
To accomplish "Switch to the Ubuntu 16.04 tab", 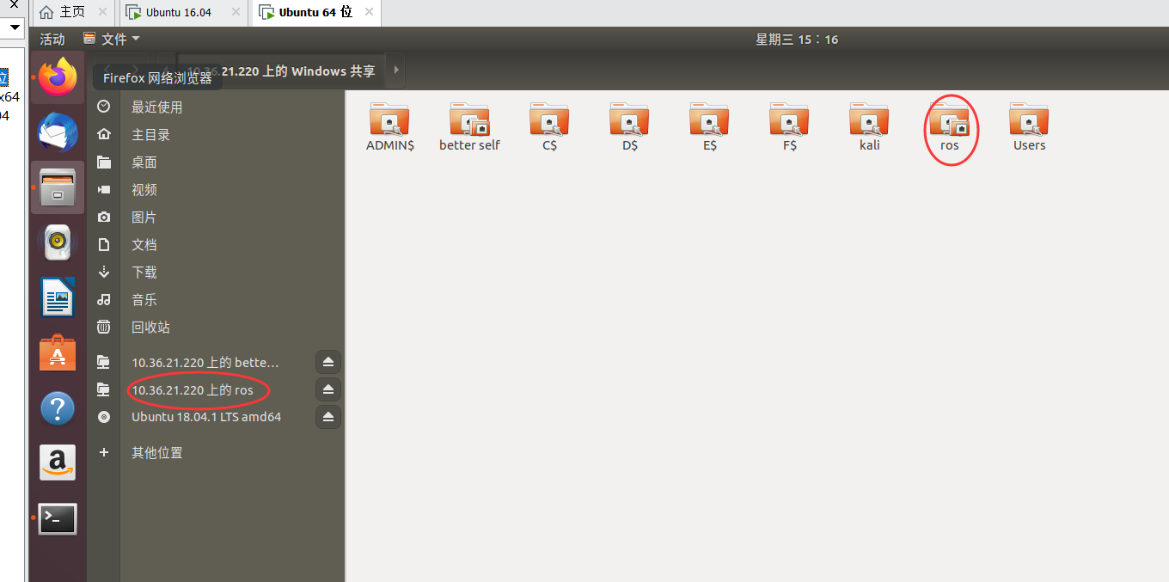I will (x=178, y=12).
